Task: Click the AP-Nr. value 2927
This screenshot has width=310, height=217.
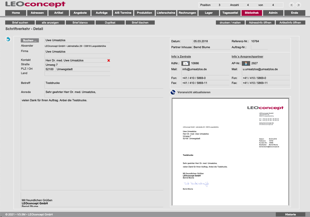Action: click(255, 63)
